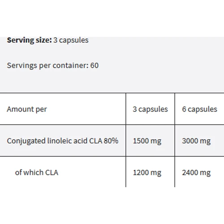
Task: Click the word "Conjugated" in the table
Action: pyautogui.click(x=26, y=141)
